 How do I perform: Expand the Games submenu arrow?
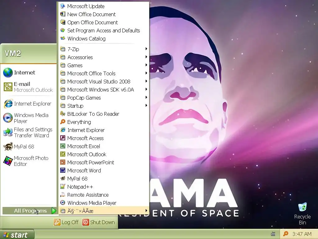coord(146,65)
